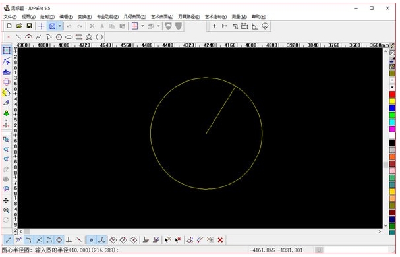The height and width of the screenshot is (257, 400).
Task: Open dropdown next to the red grid icon
Action: (142, 26)
